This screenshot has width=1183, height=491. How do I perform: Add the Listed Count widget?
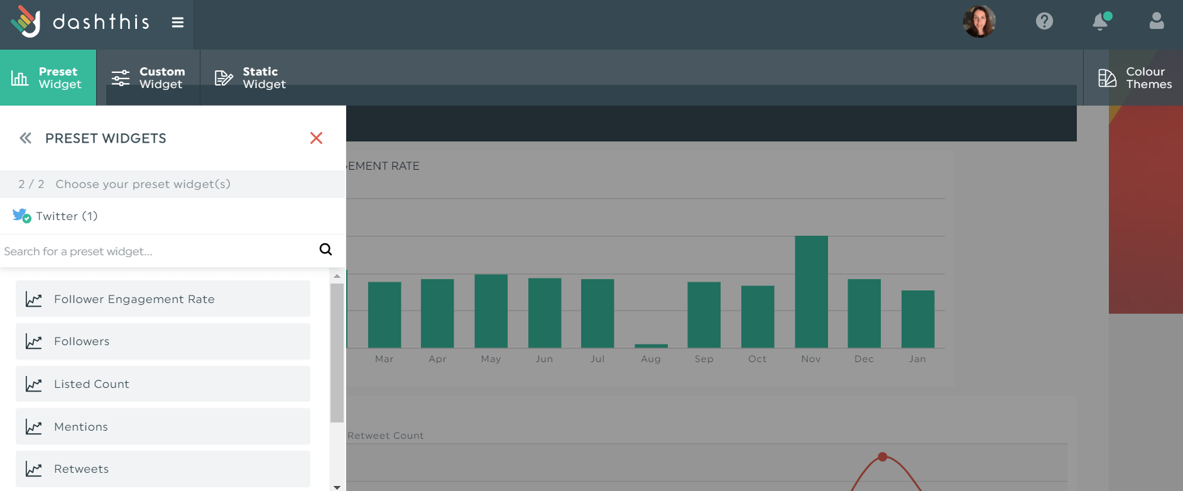pos(163,384)
